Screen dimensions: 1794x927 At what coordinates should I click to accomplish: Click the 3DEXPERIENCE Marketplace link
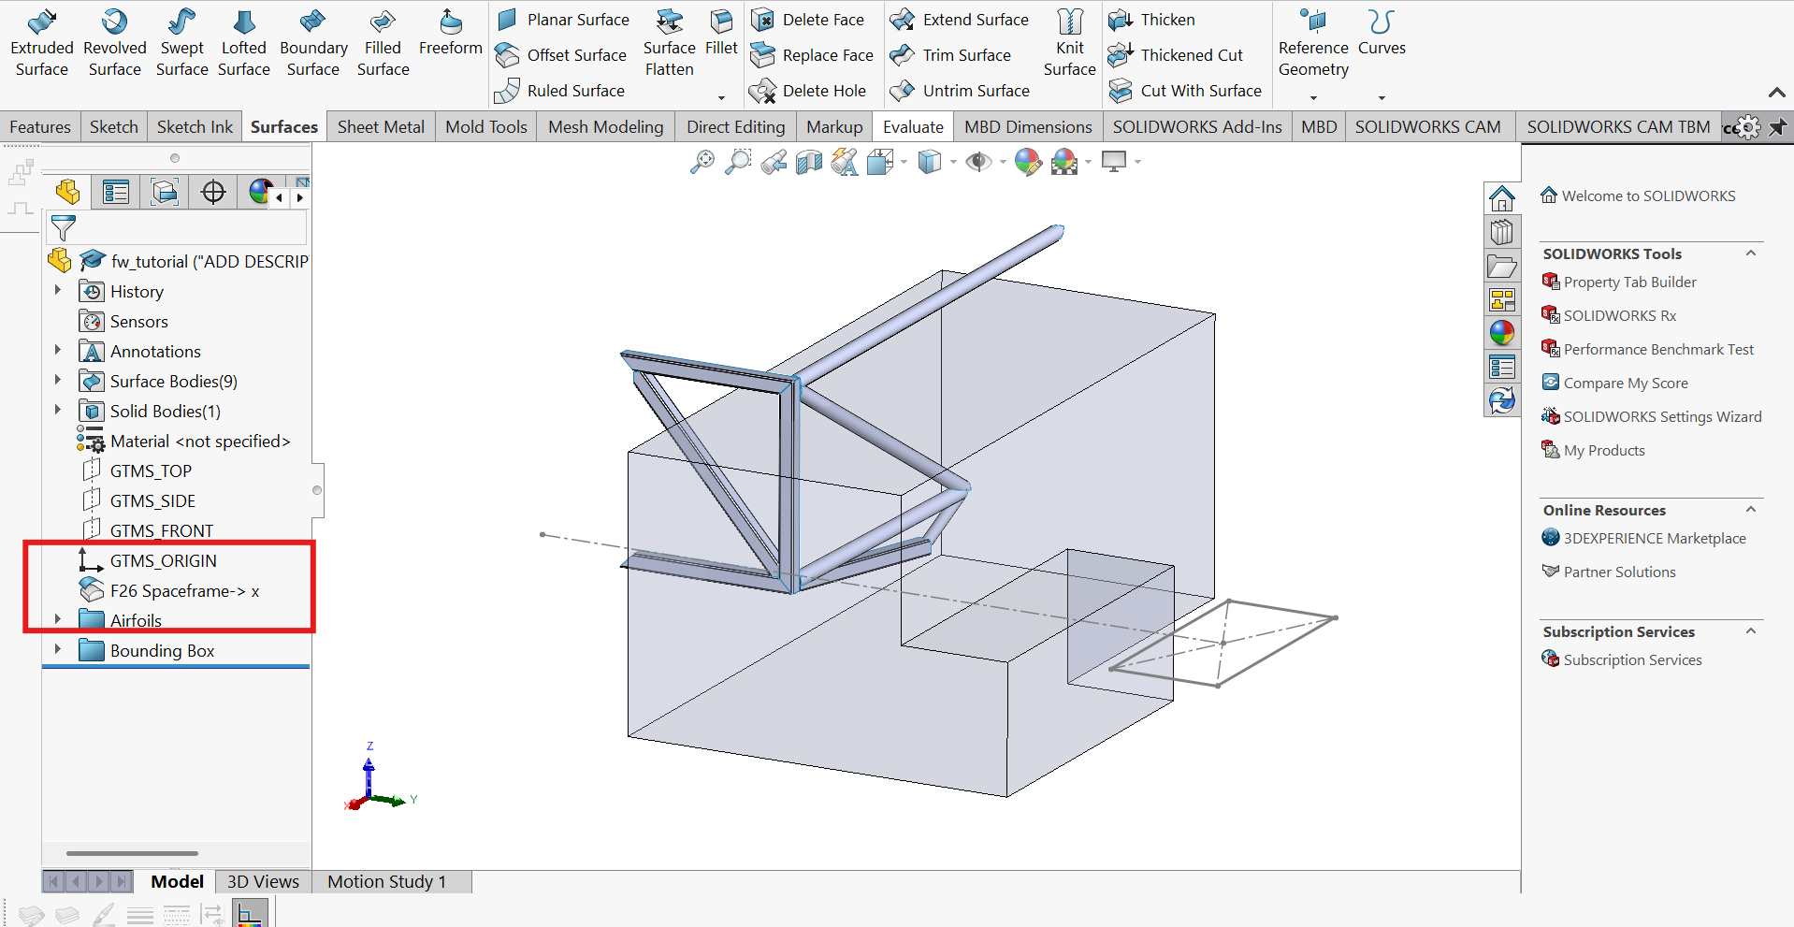tap(1654, 539)
